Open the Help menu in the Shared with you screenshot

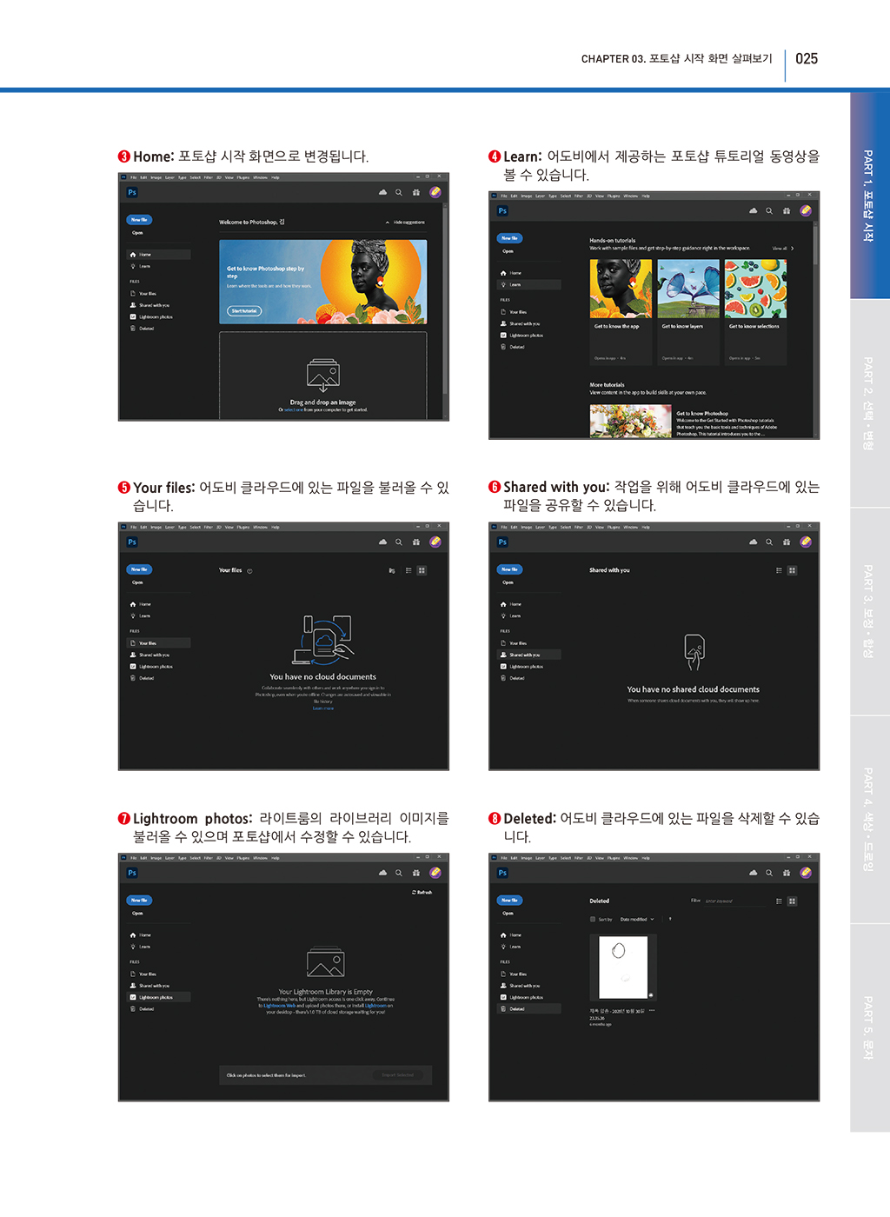[646, 527]
